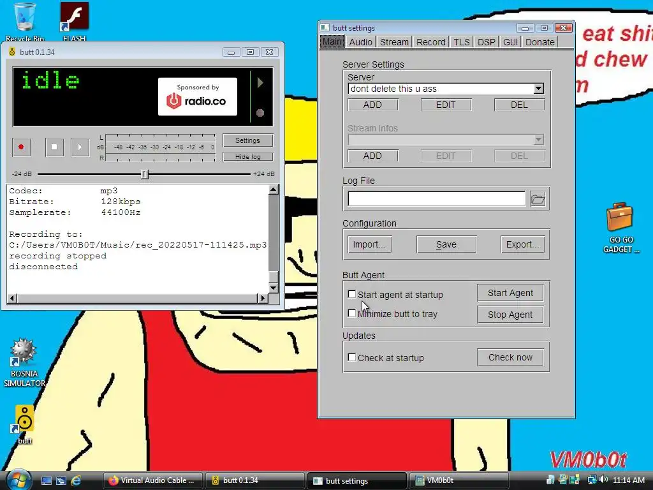653x490 pixels.
Task: Switch to the GUI tab
Action: tap(511, 42)
